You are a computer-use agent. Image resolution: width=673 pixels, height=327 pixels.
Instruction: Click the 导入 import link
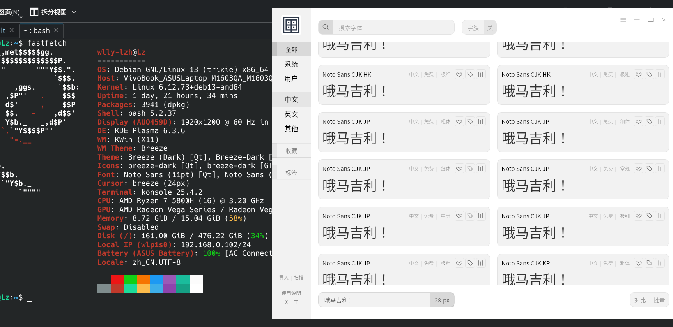(283, 278)
